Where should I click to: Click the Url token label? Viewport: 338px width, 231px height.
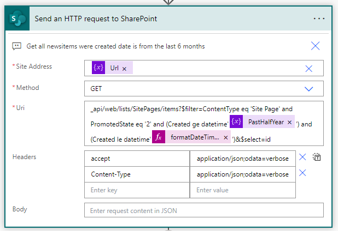114,68
